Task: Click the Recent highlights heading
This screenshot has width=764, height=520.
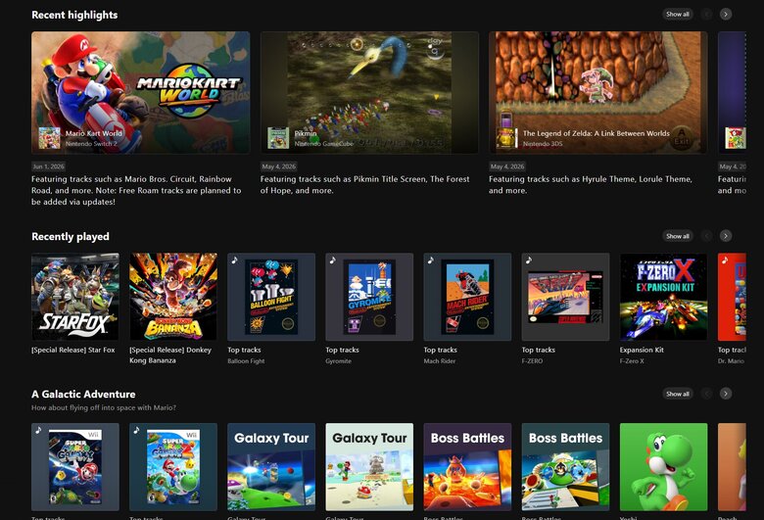Action: pos(74,15)
